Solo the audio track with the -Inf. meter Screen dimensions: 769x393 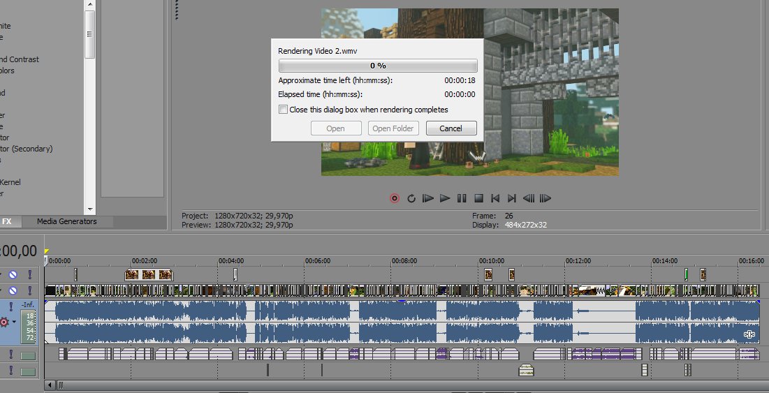click(x=10, y=306)
